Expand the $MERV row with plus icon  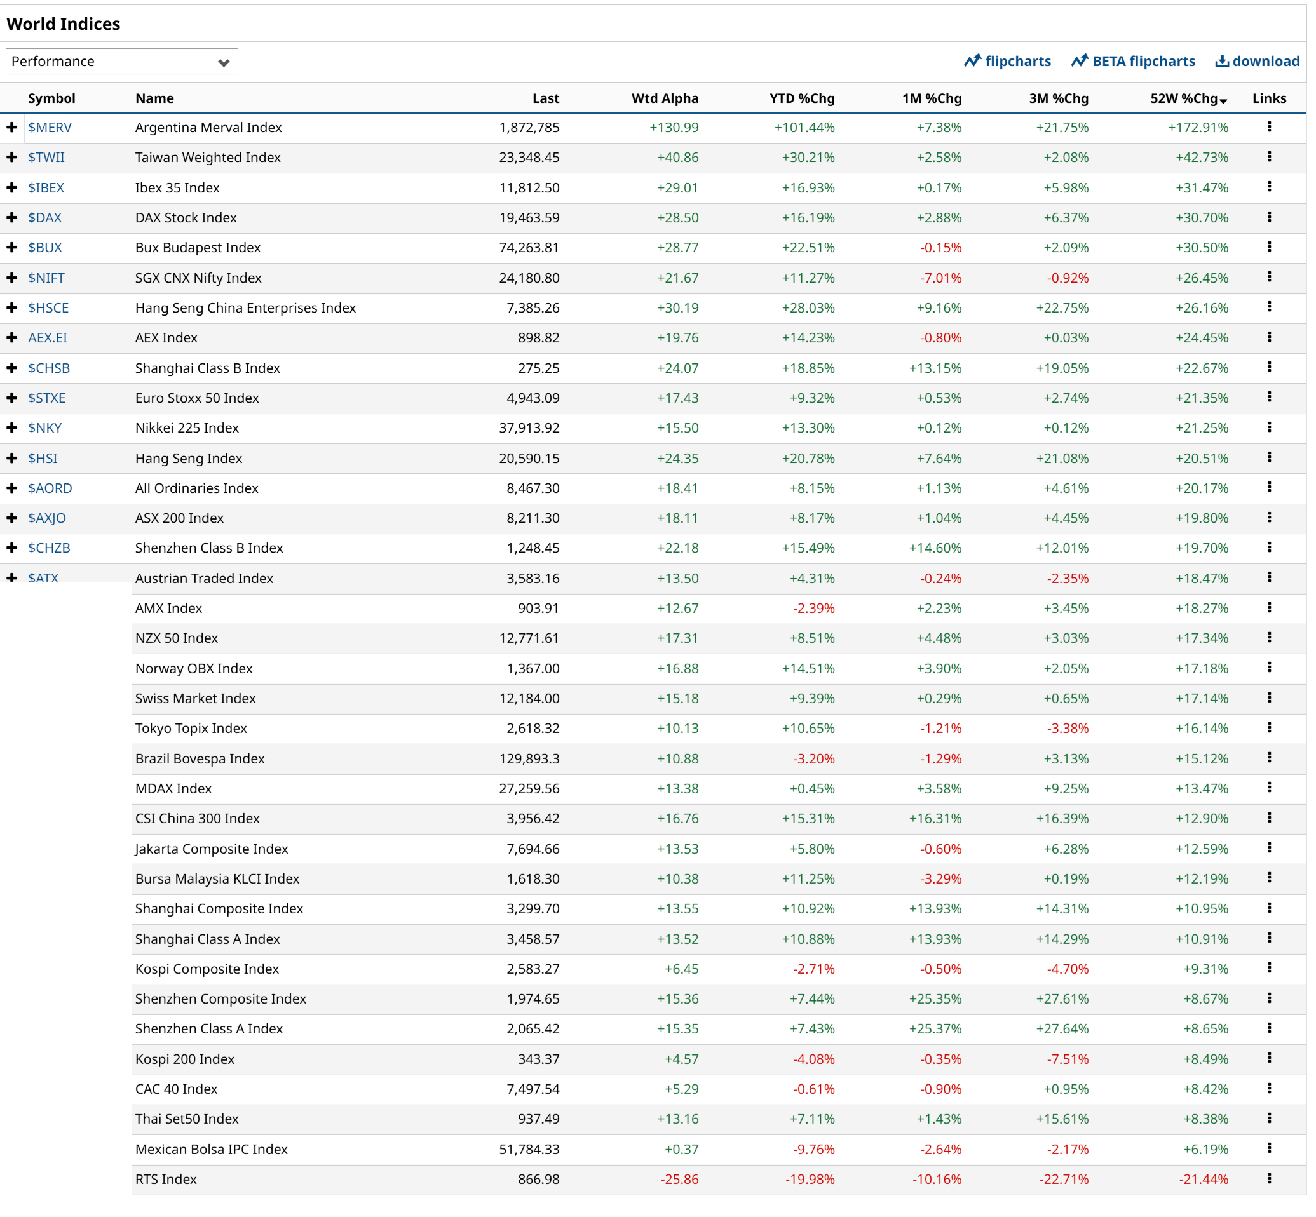point(12,127)
